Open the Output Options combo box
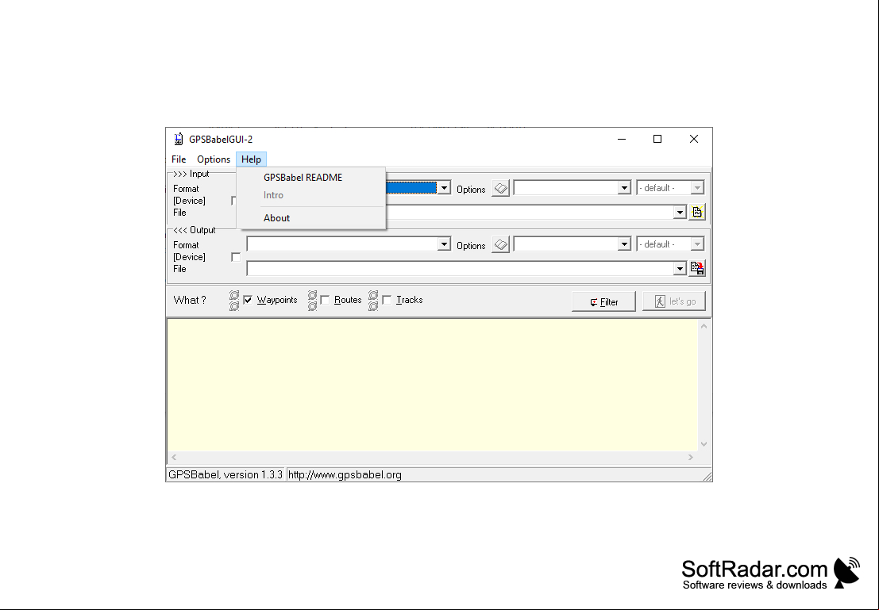The height and width of the screenshot is (610, 879). point(573,244)
